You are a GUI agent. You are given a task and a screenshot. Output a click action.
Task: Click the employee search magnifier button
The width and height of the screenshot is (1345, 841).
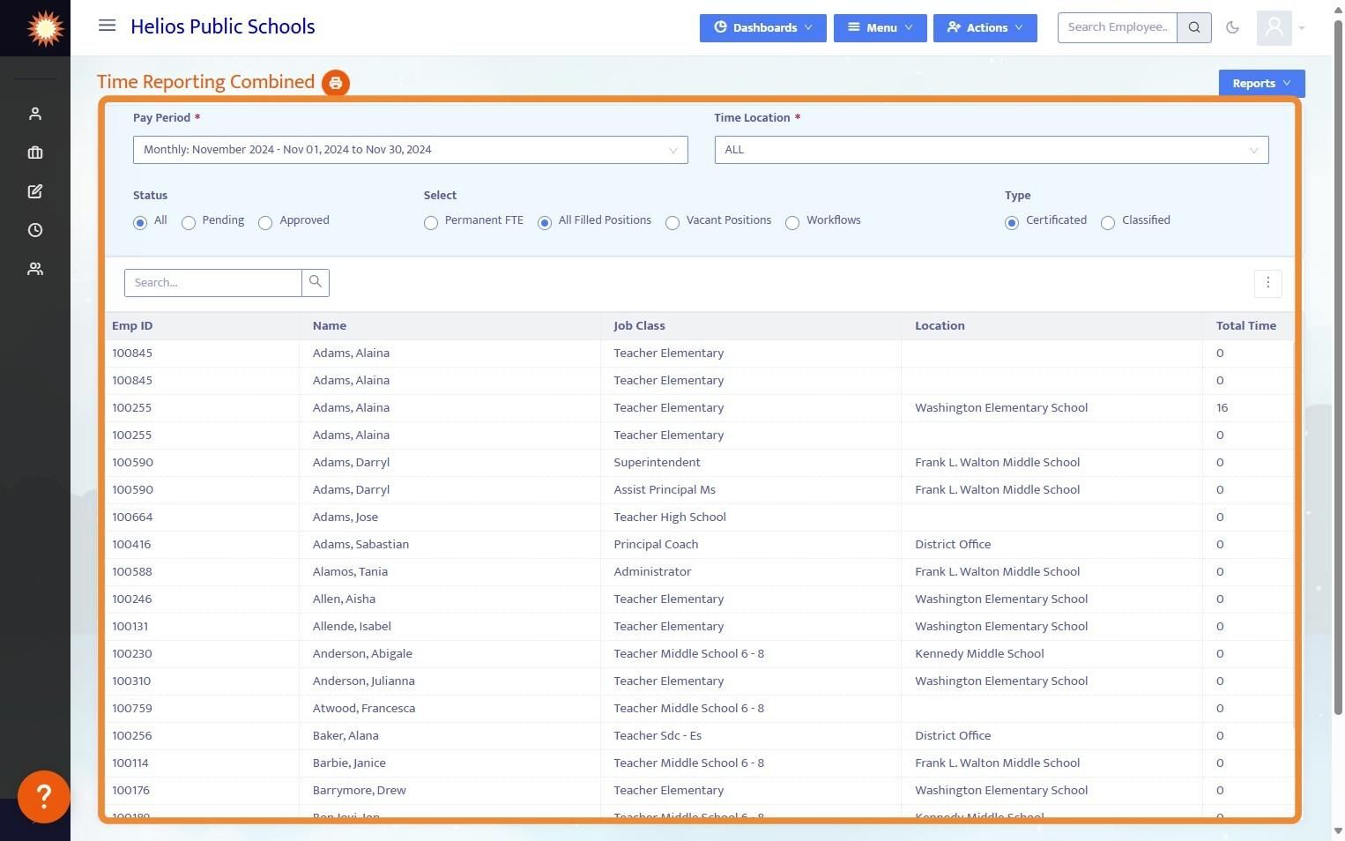(1194, 27)
